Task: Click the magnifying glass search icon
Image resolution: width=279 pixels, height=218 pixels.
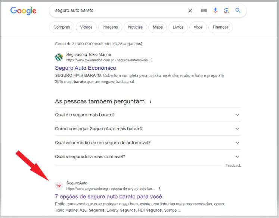Action: point(238,10)
